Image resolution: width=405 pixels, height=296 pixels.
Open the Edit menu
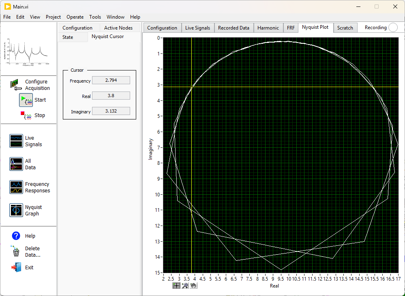click(20, 17)
